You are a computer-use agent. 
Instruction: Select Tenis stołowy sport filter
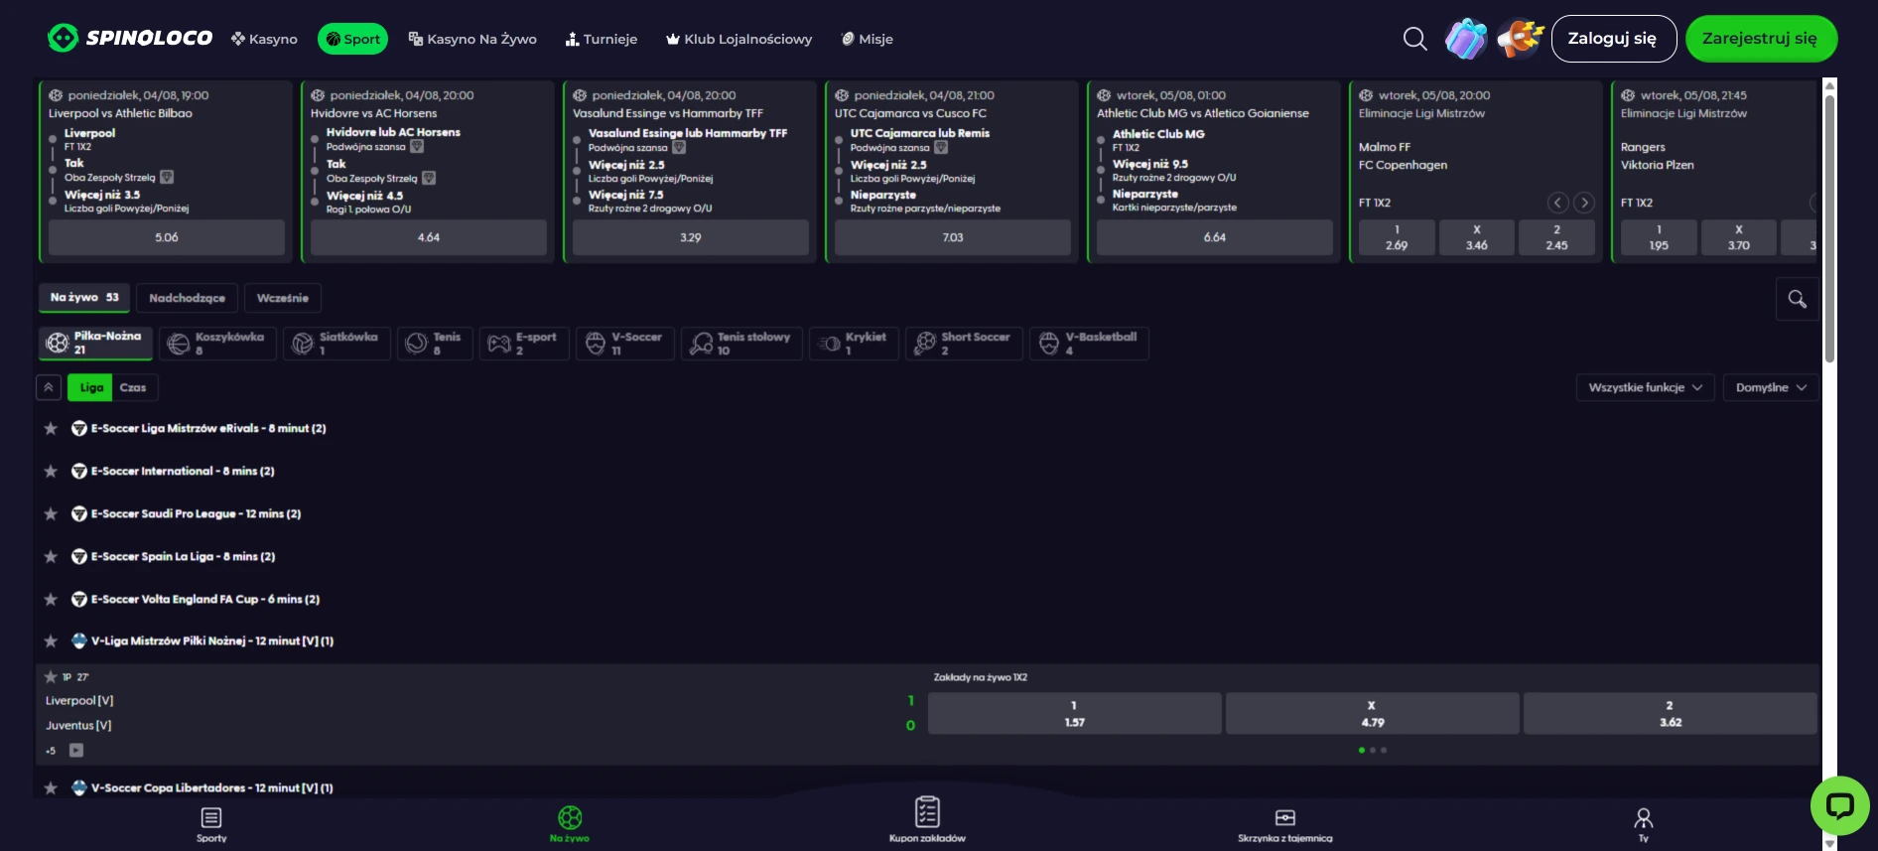tap(741, 343)
